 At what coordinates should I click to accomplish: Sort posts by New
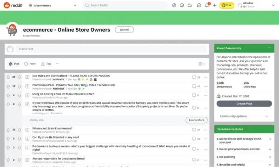(x=30, y=64)
